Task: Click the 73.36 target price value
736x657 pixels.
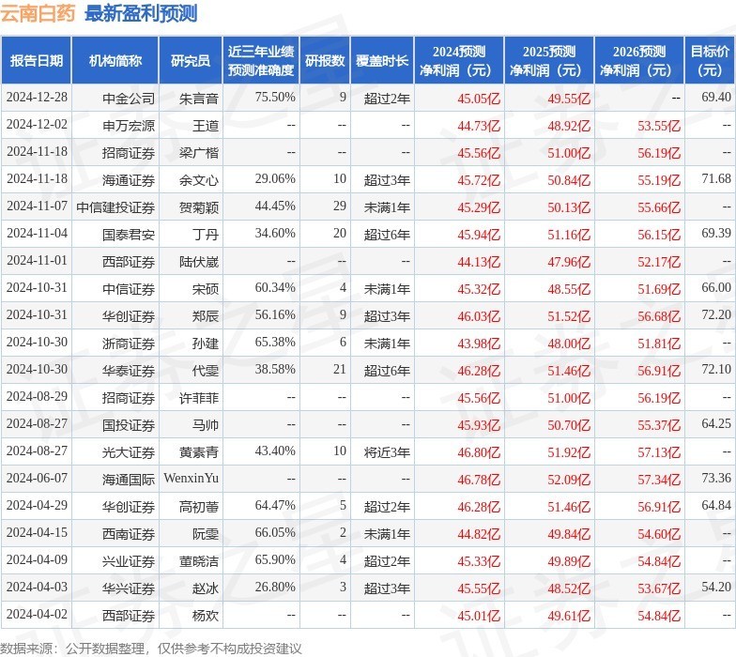Action: coord(715,479)
